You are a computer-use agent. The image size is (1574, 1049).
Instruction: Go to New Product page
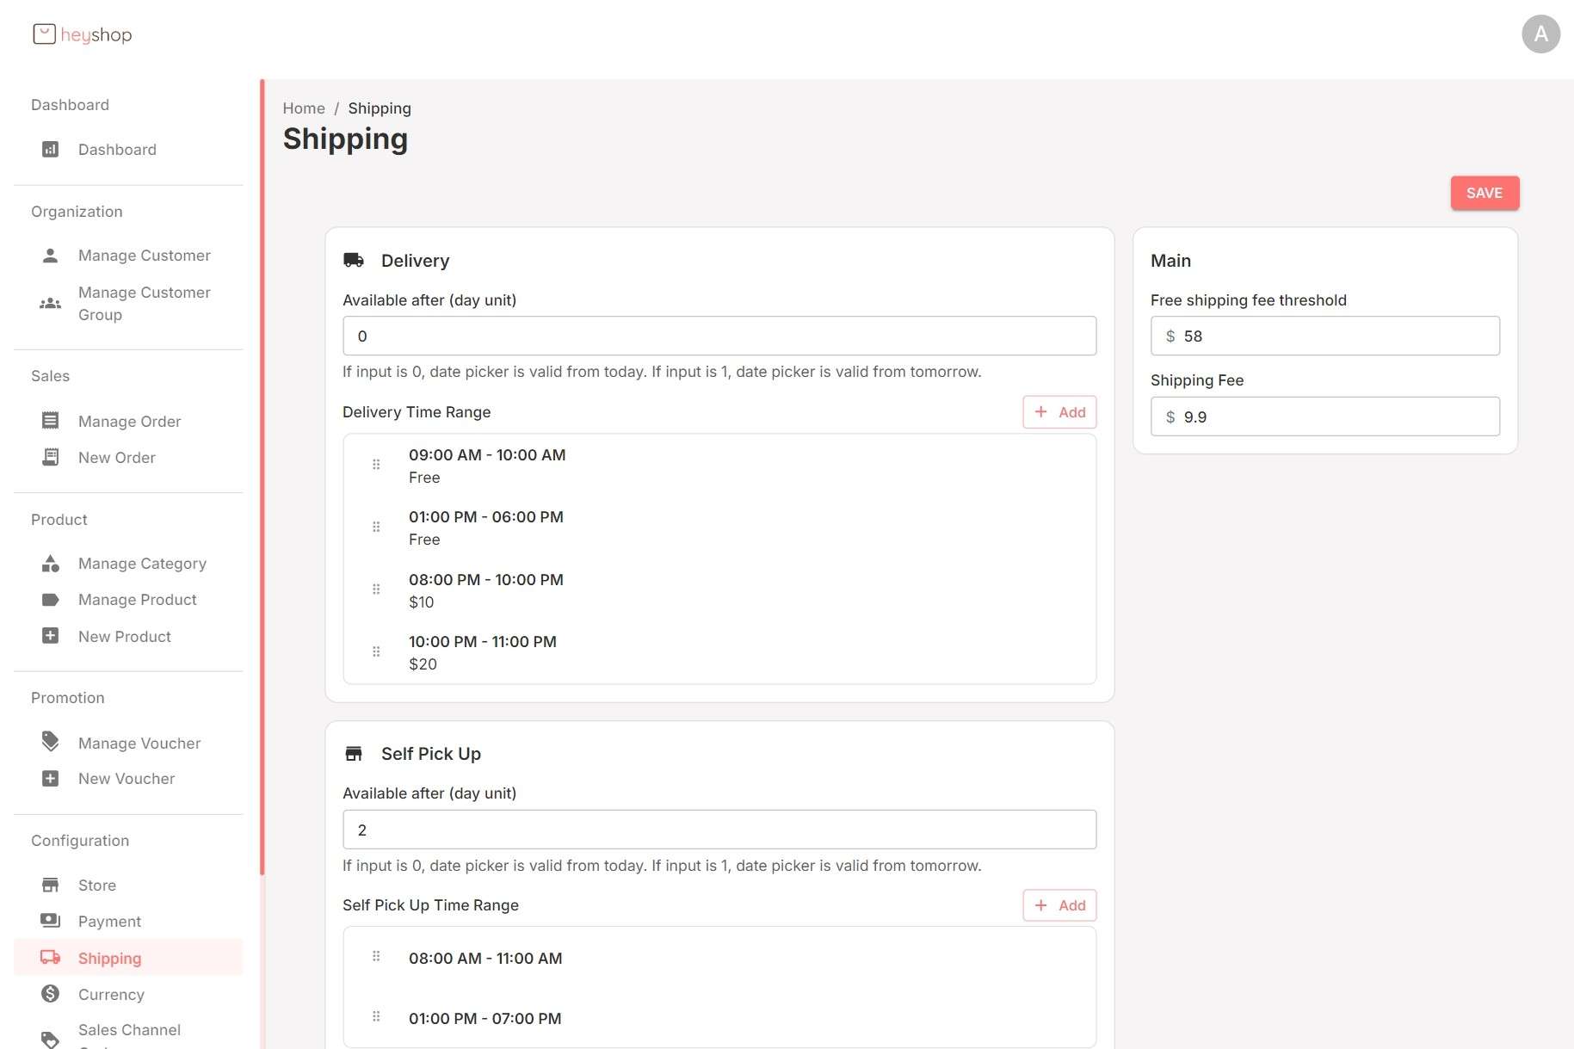point(124,637)
